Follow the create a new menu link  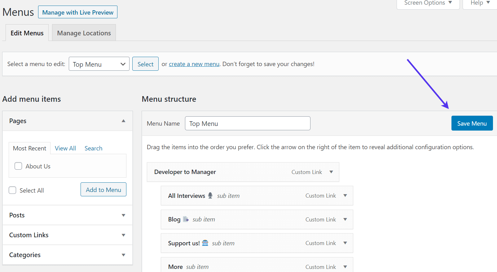pos(194,64)
